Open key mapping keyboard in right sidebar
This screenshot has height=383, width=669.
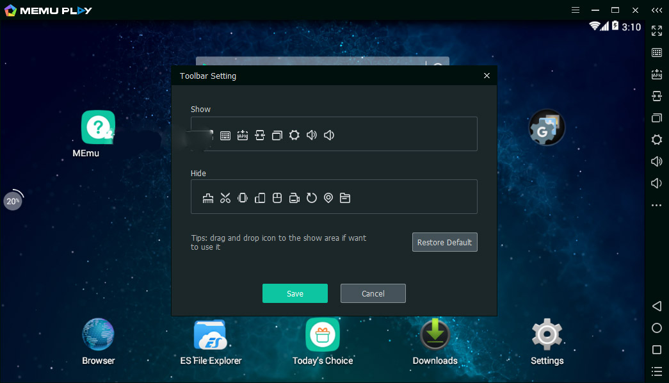coord(657,53)
